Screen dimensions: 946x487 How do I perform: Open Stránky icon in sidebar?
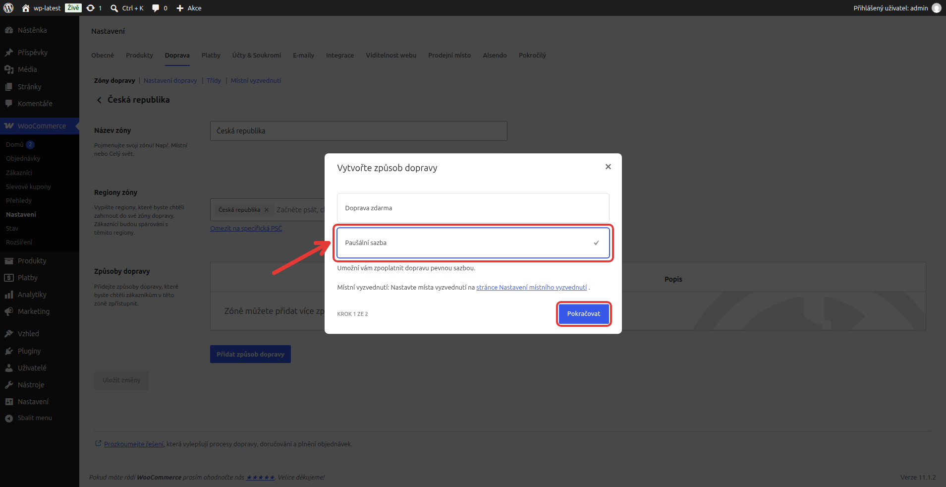tap(9, 87)
